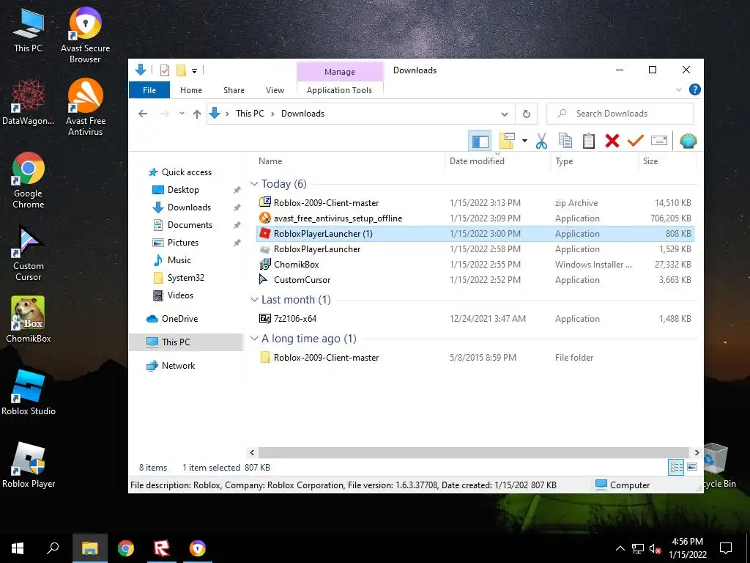Open the address bar history dropdown
The height and width of the screenshot is (563, 750).
504,114
